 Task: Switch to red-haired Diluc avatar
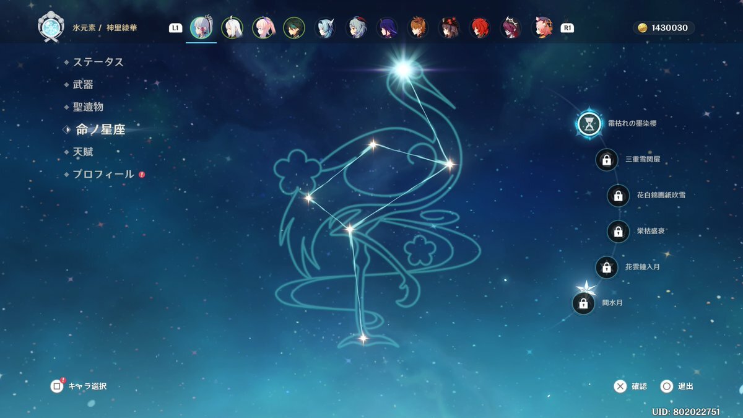tap(480, 28)
